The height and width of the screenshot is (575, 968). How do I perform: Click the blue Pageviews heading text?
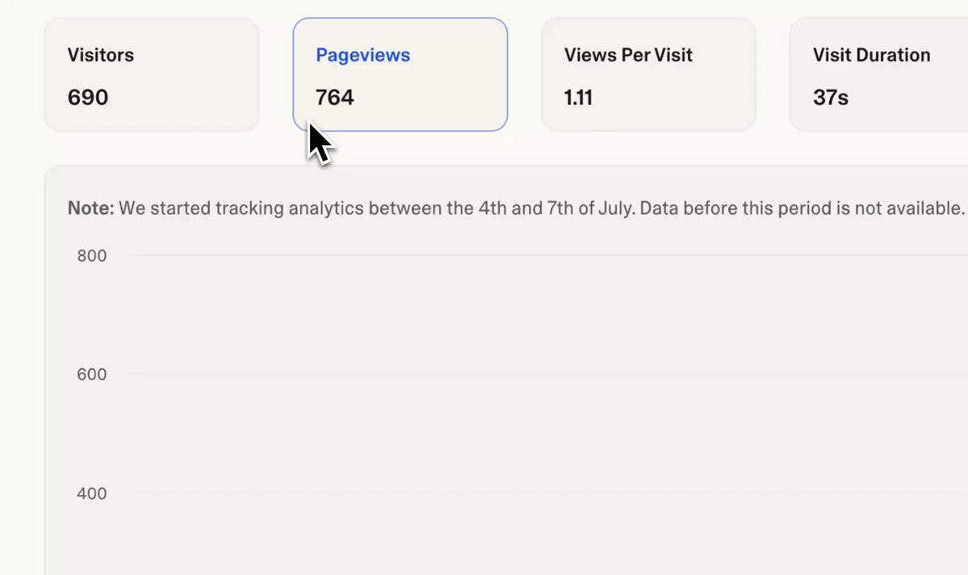(363, 55)
